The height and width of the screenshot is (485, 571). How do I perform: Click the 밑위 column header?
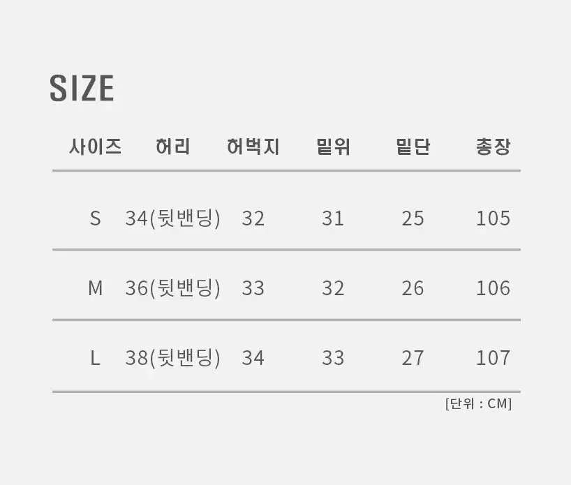coord(333,147)
